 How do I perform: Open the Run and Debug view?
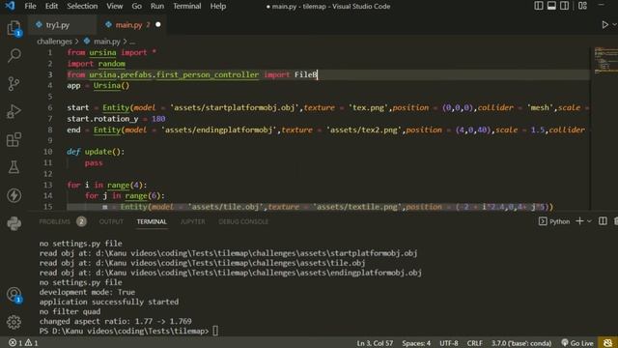pos(14,112)
